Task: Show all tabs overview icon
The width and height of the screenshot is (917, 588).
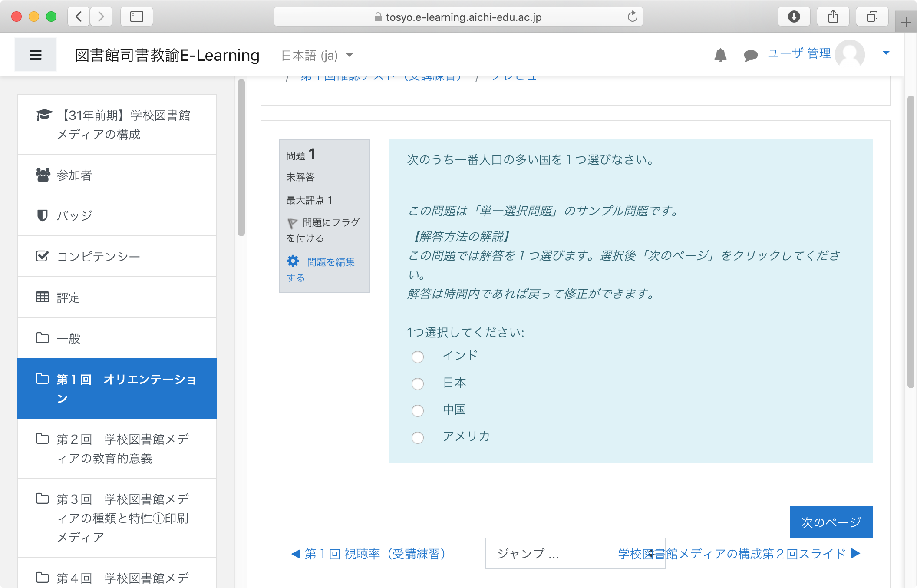Action: (872, 17)
